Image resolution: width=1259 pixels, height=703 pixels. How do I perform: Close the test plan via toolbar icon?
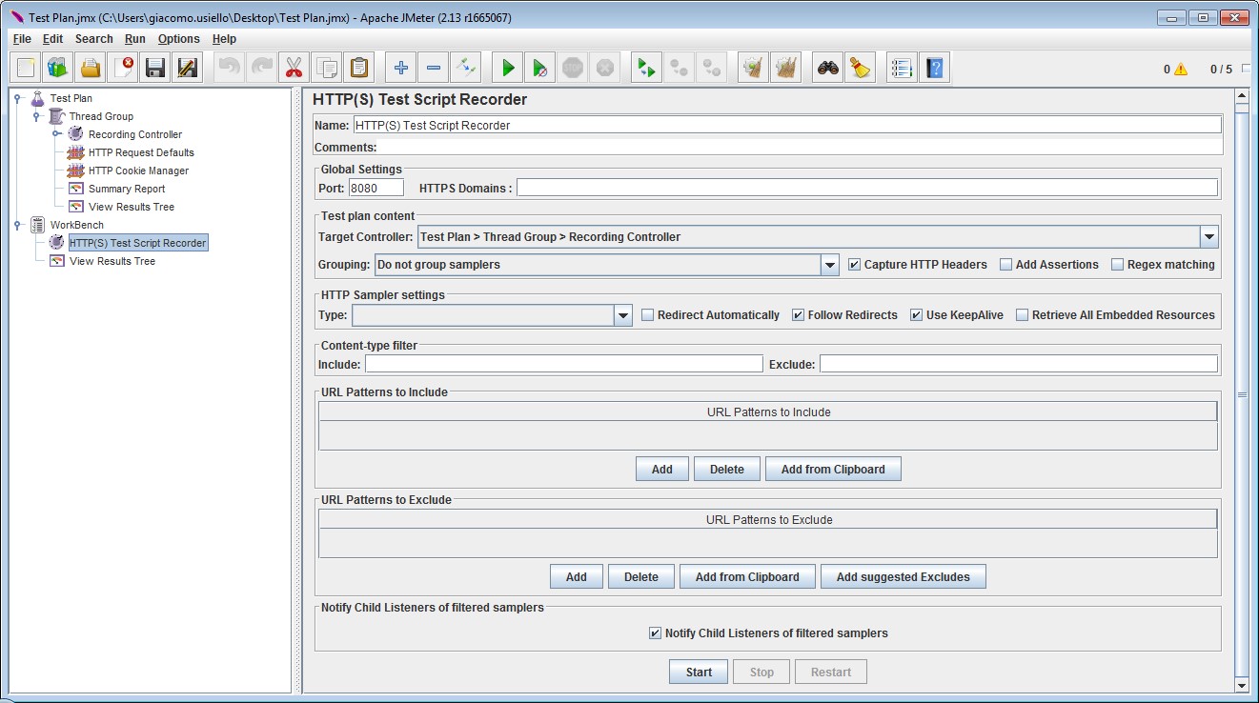pyautogui.click(x=124, y=68)
